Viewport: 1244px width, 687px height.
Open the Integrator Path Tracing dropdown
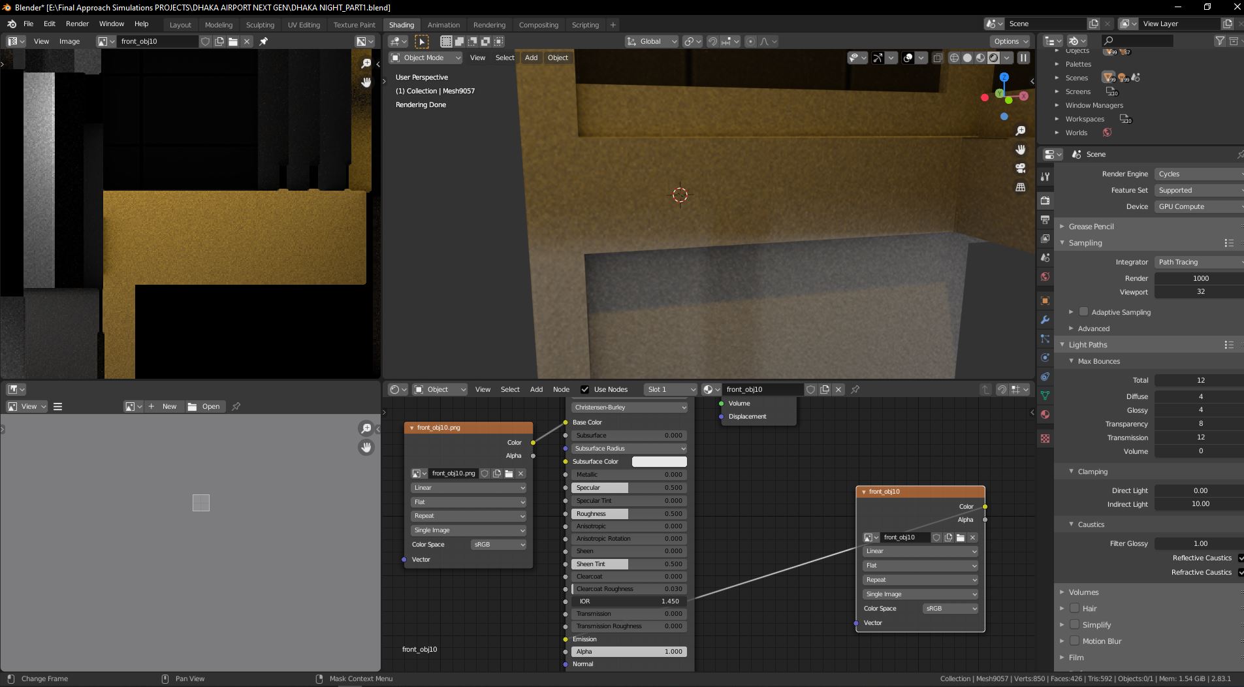point(1199,262)
